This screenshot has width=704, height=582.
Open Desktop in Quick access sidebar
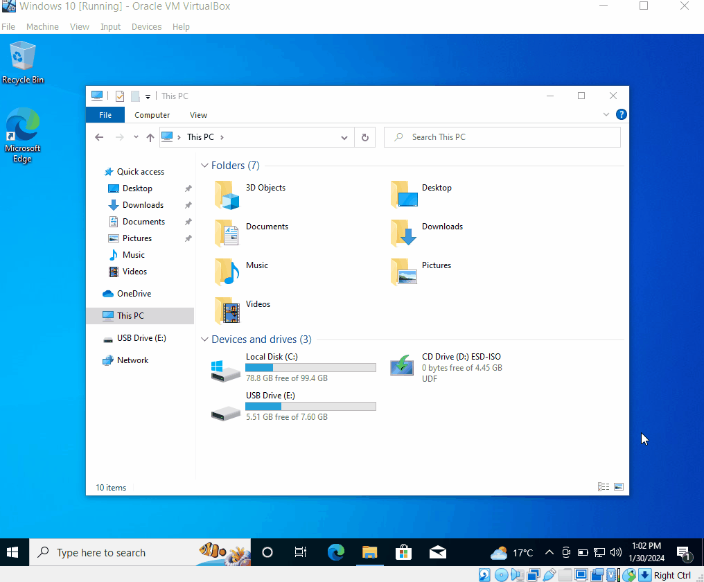point(137,188)
